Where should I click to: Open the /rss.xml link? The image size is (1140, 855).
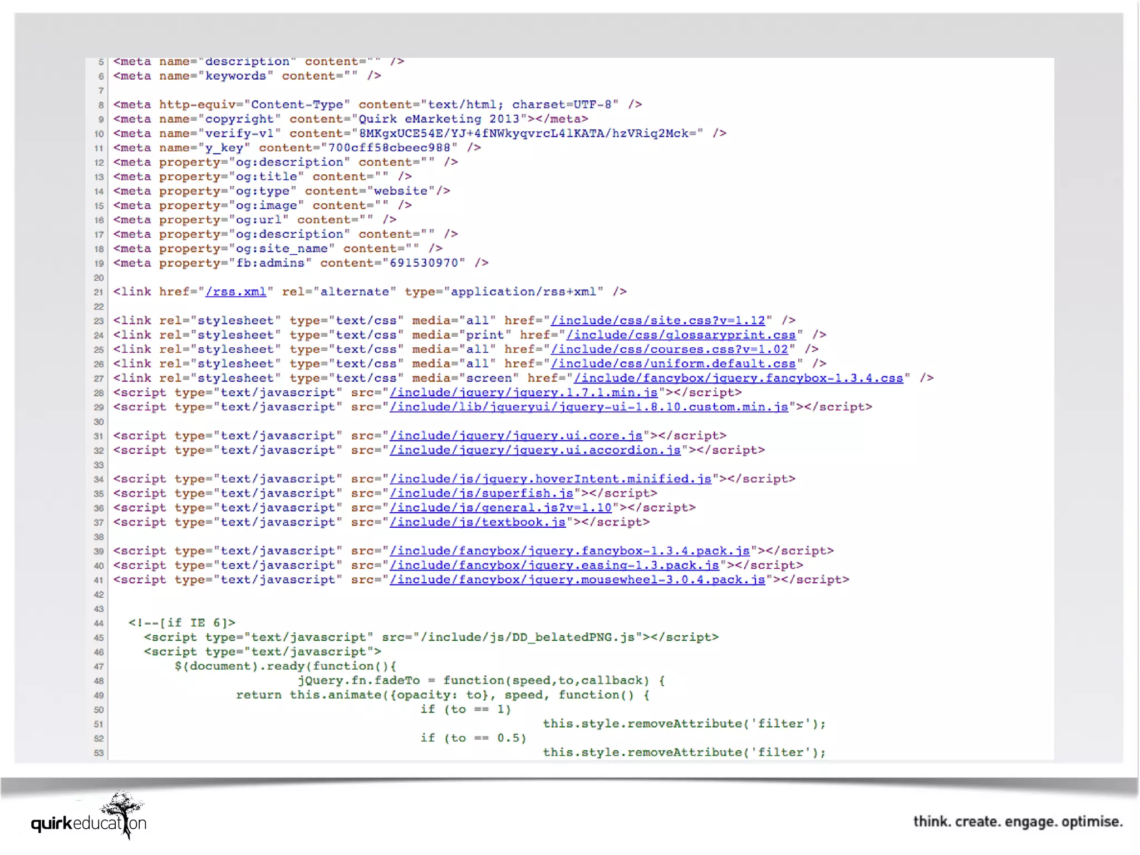pos(235,292)
